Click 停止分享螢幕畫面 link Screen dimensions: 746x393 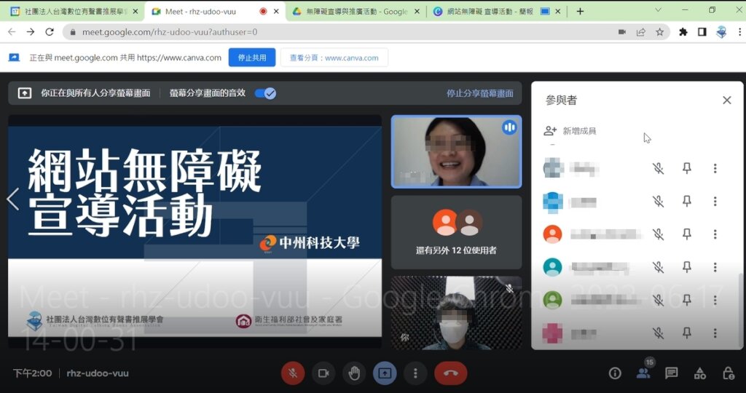click(479, 93)
